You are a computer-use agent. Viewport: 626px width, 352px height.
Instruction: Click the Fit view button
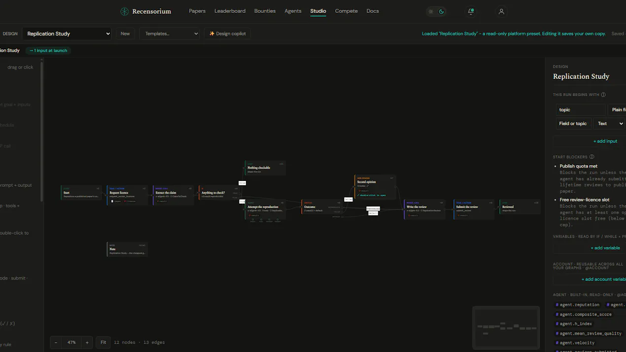(103, 342)
